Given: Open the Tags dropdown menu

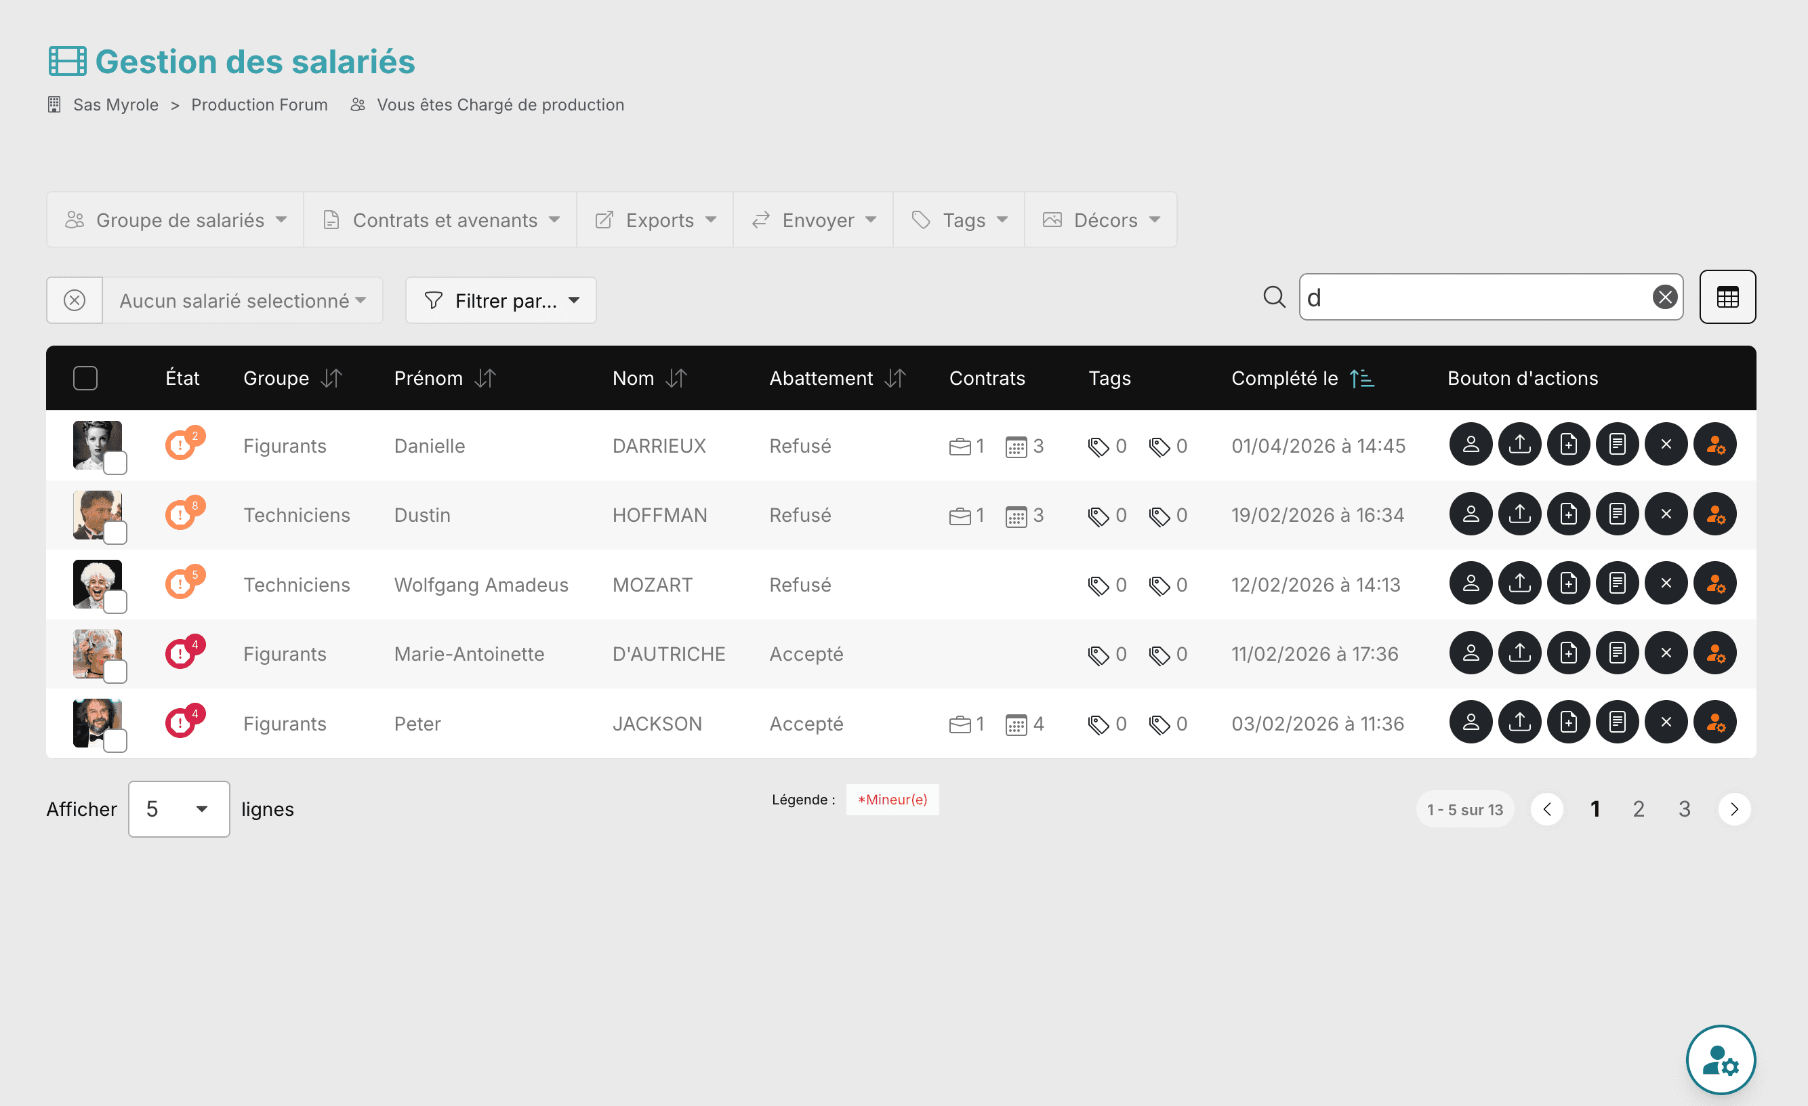Looking at the screenshot, I should pos(959,220).
